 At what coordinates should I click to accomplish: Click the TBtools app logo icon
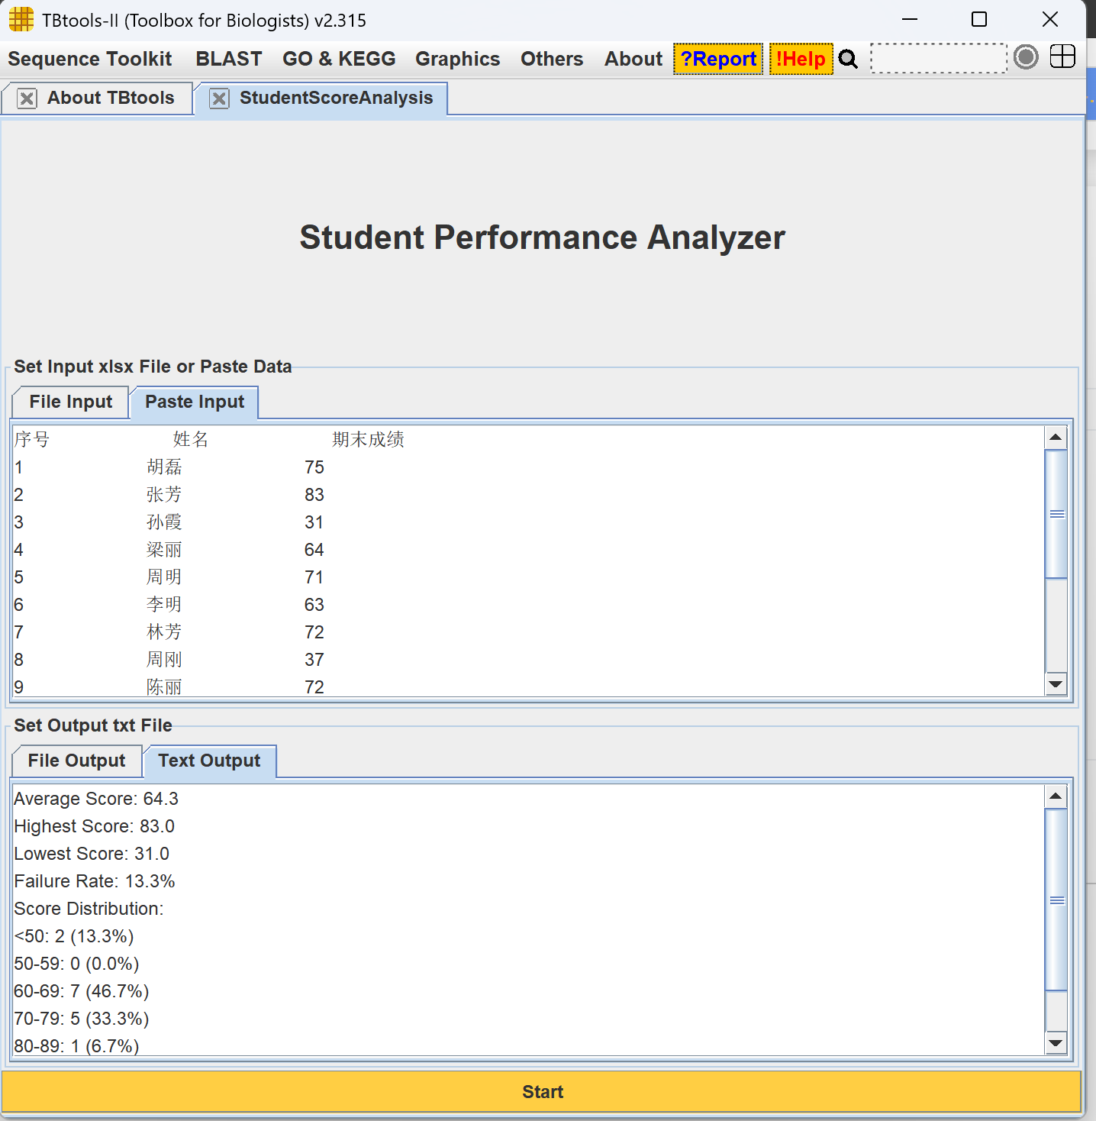(21, 20)
